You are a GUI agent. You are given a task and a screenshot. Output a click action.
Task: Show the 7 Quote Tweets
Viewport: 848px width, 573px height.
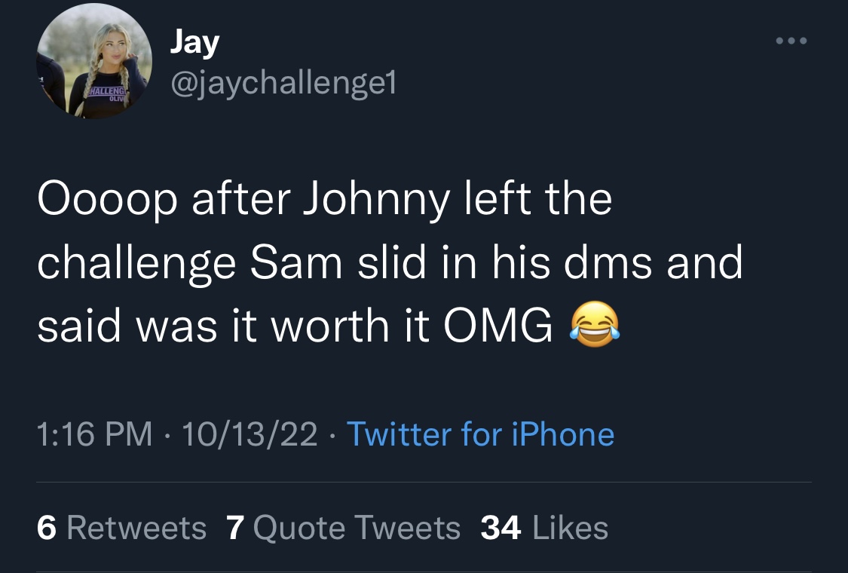344,528
